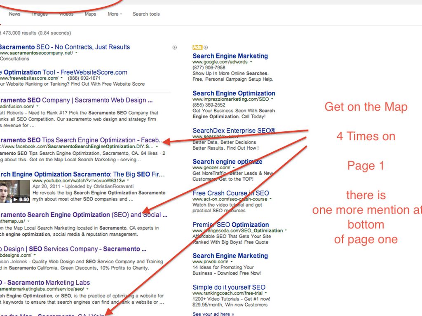Expand the arrow next to the youtube.com/watch URL
The image size is (422, 316).
click(128, 180)
